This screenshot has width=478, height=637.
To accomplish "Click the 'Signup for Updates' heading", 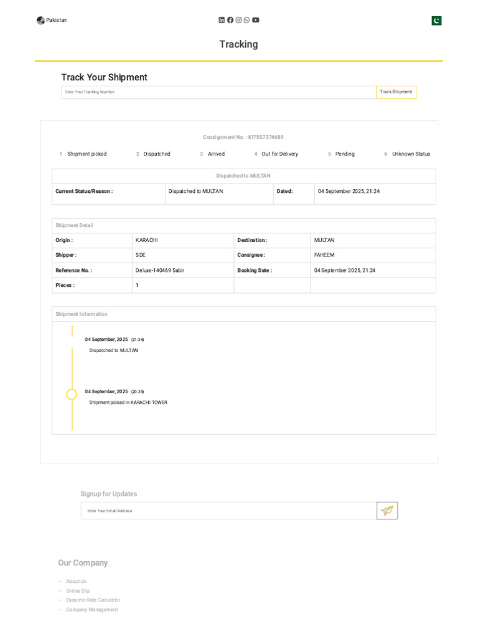I will pos(108,494).
